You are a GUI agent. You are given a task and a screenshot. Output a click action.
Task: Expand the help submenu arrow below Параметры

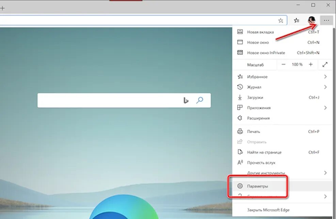tap(325, 196)
